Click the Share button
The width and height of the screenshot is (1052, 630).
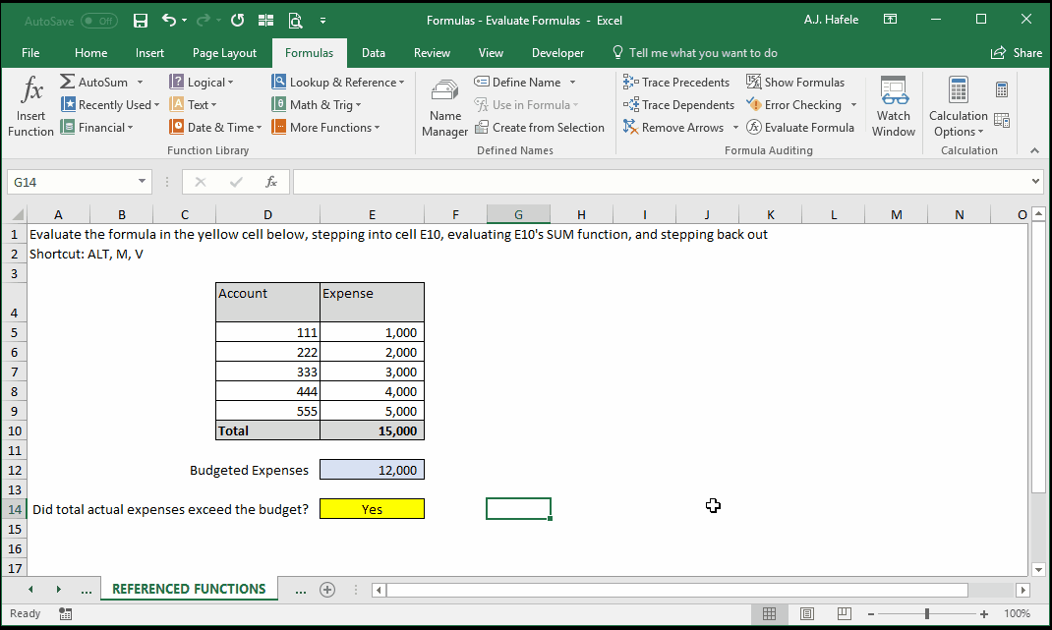[1017, 52]
